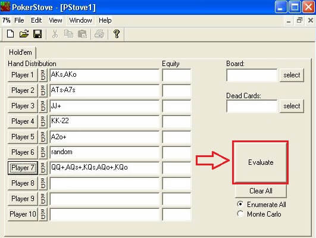316x238 pixels.
Task: Open the File menu
Action: pyautogui.click(x=19, y=20)
